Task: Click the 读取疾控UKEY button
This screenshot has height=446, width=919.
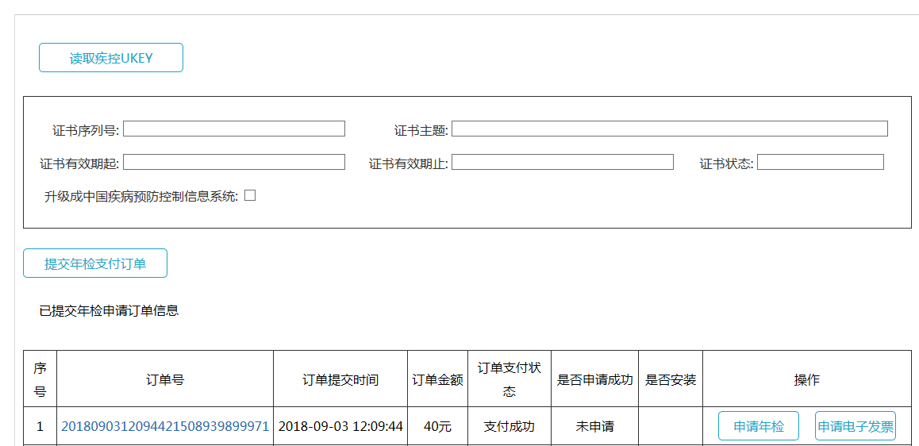Action: click(x=111, y=58)
